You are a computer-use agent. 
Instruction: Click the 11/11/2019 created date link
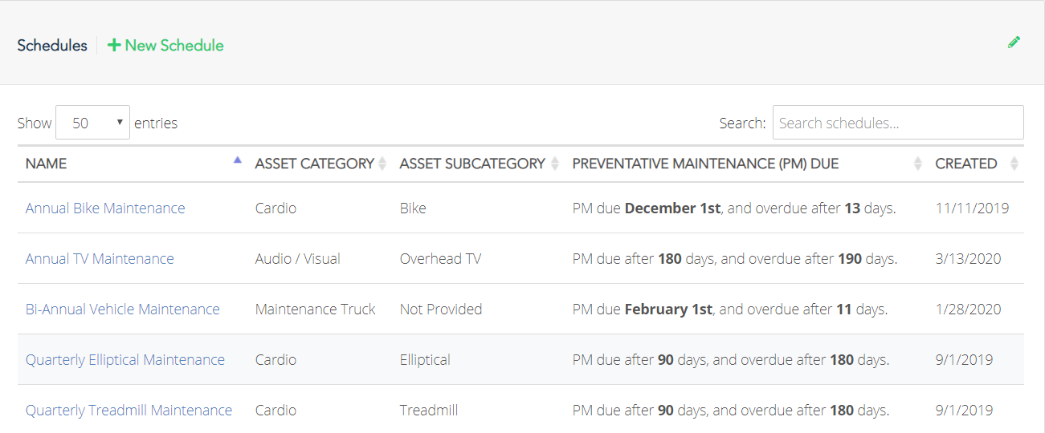click(x=972, y=208)
